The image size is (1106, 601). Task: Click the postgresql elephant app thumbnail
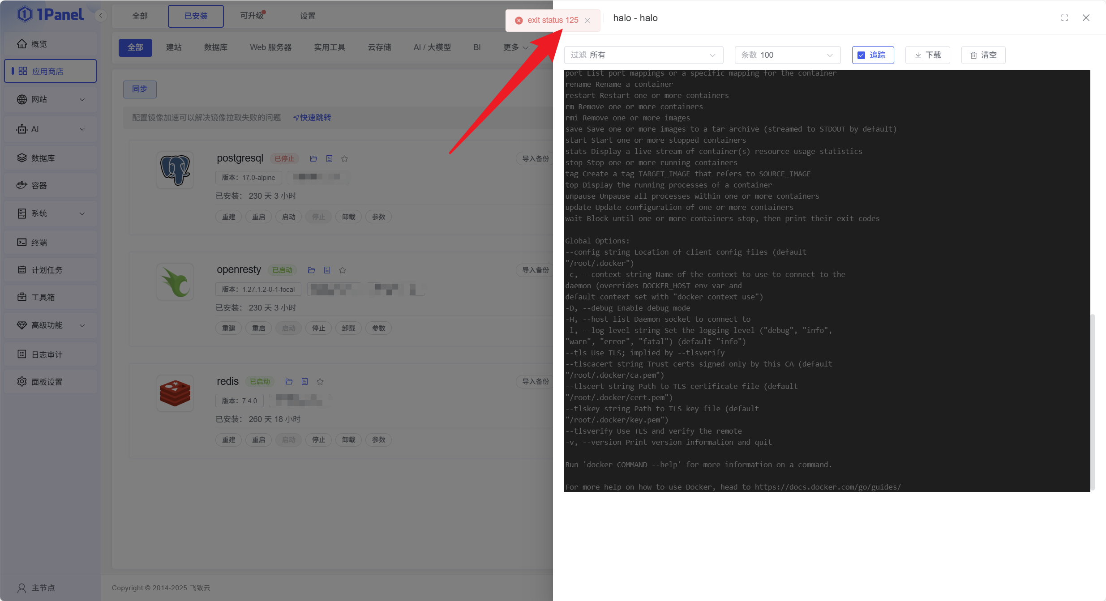tap(175, 170)
